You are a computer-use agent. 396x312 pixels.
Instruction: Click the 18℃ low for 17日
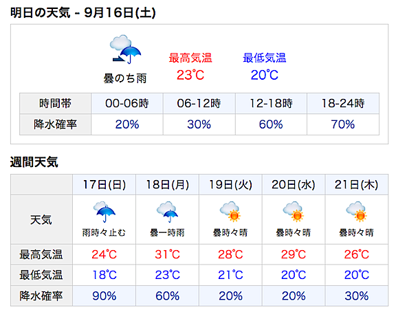(x=104, y=275)
